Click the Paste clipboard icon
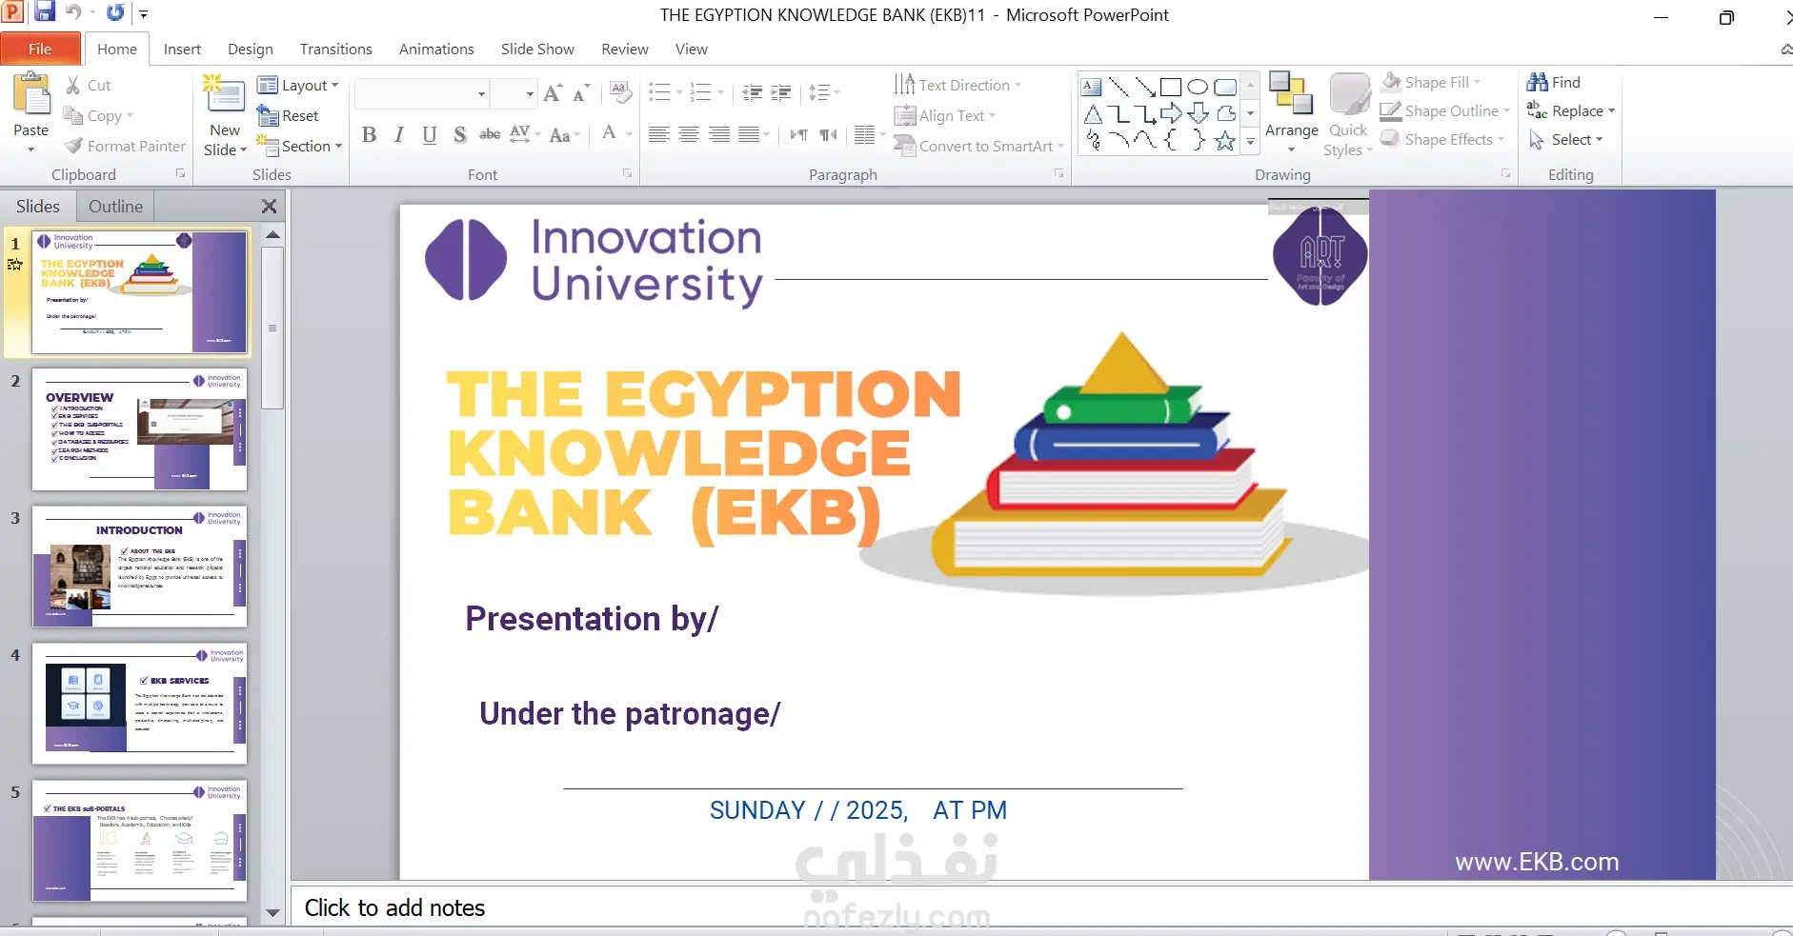Image resolution: width=1793 pixels, height=936 pixels. pos(31,96)
